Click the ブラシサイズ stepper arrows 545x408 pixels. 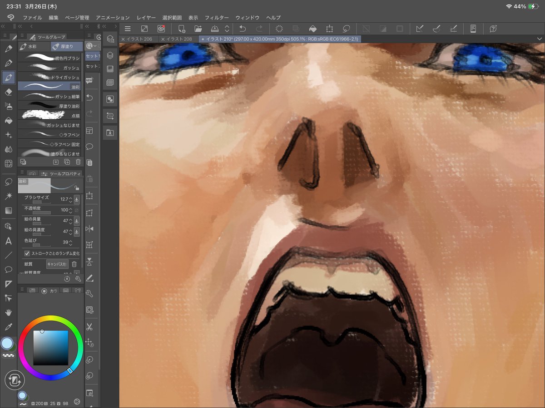coord(70,199)
